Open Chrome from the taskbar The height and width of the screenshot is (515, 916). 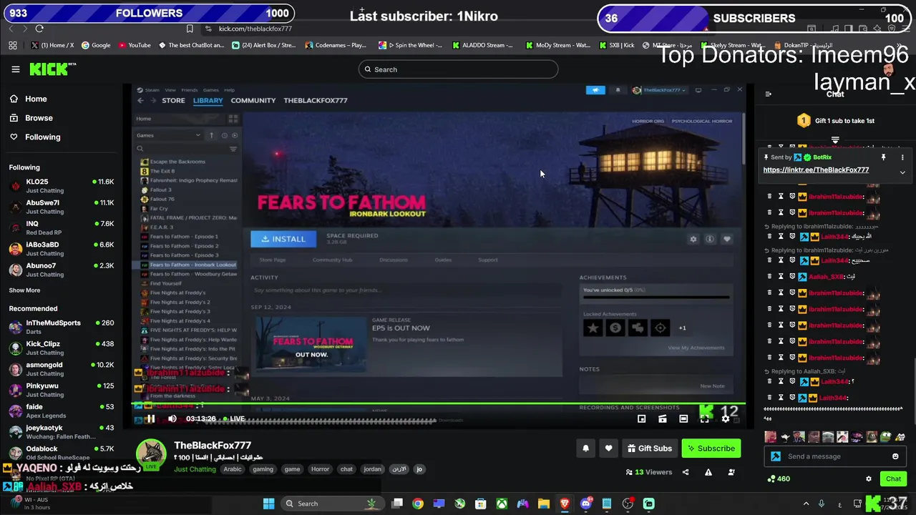(x=418, y=504)
